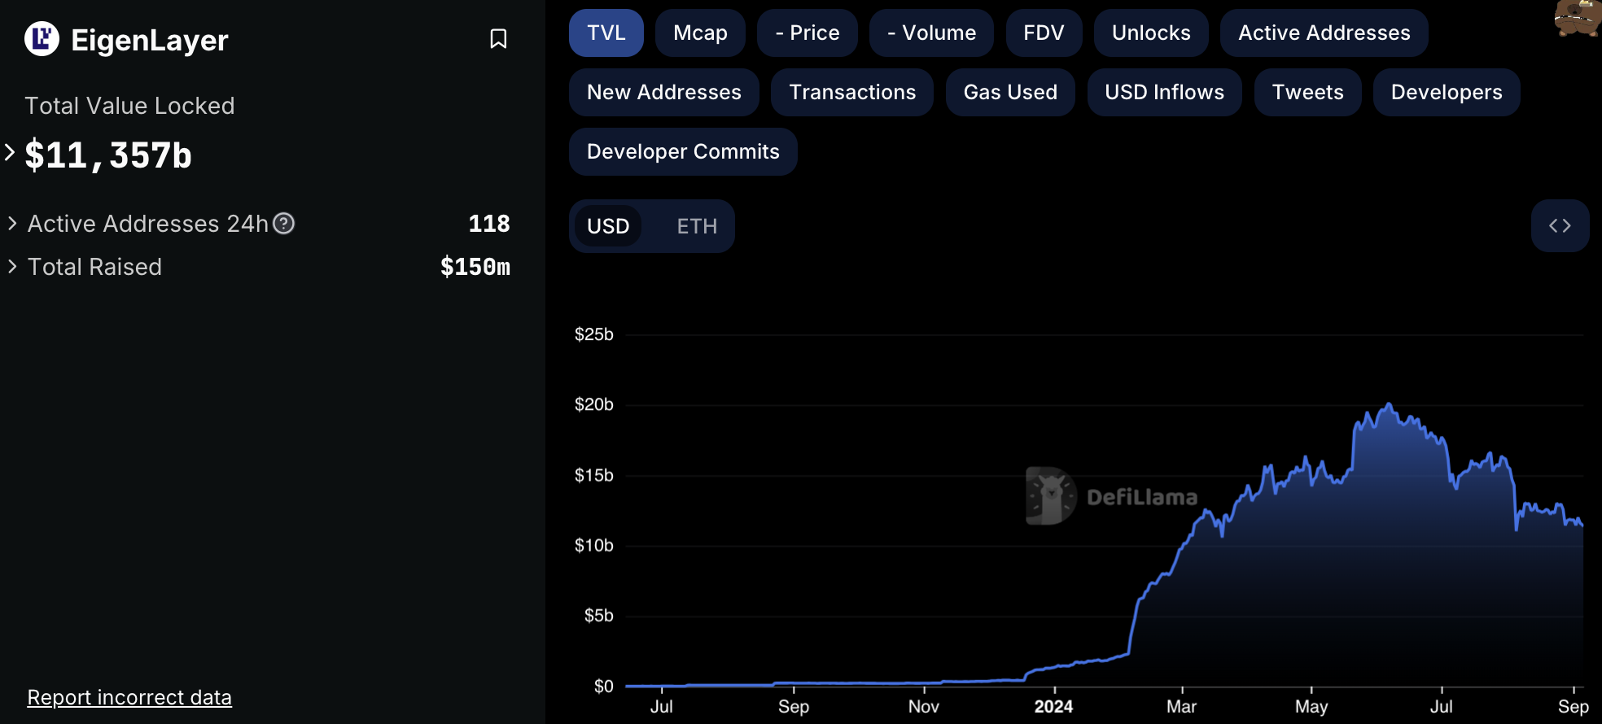Show Unlocks on the chart
1602x724 pixels.
[x=1151, y=33]
